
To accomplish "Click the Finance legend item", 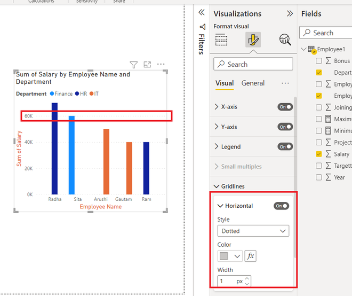I will (61, 94).
